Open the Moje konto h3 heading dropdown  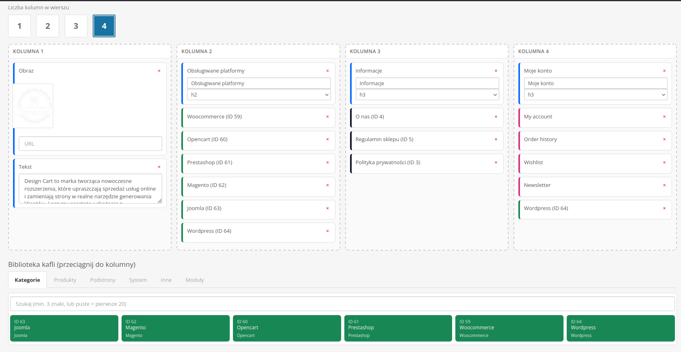point(596,94)
